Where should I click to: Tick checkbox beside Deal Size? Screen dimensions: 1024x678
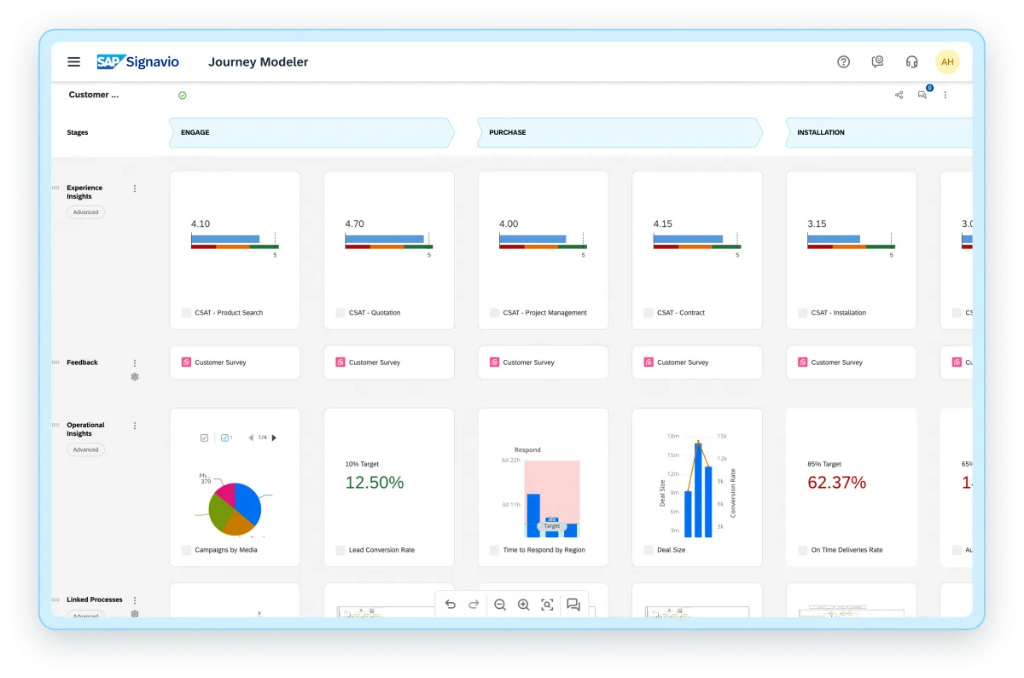649,550
